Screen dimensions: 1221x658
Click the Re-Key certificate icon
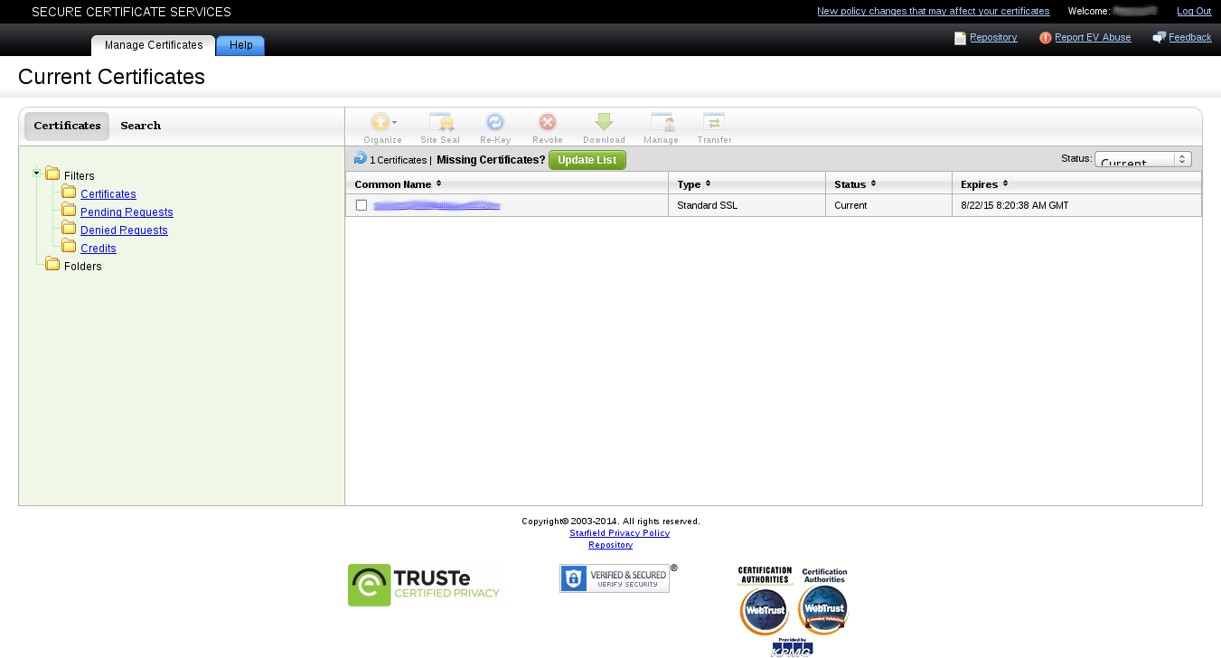(495, 123)
